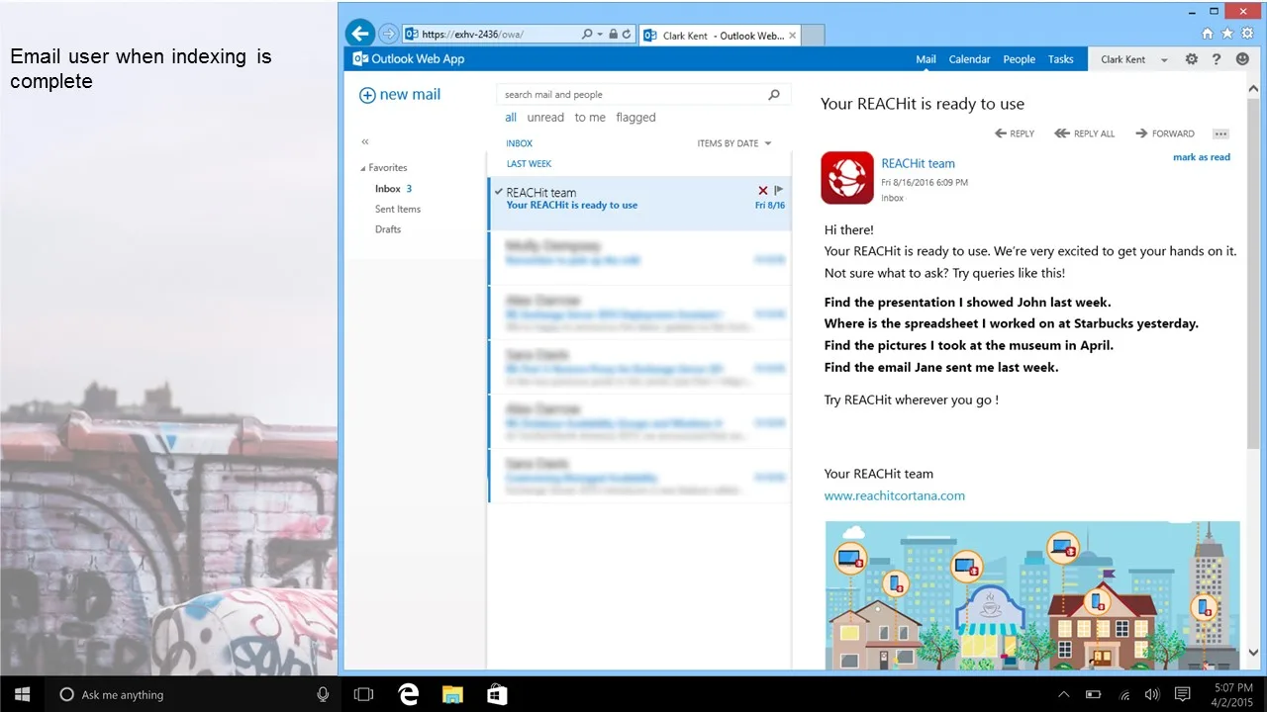Switch to the Tasks module
The width and height of the screenshot is (1267, 712).
point(1061,59)
